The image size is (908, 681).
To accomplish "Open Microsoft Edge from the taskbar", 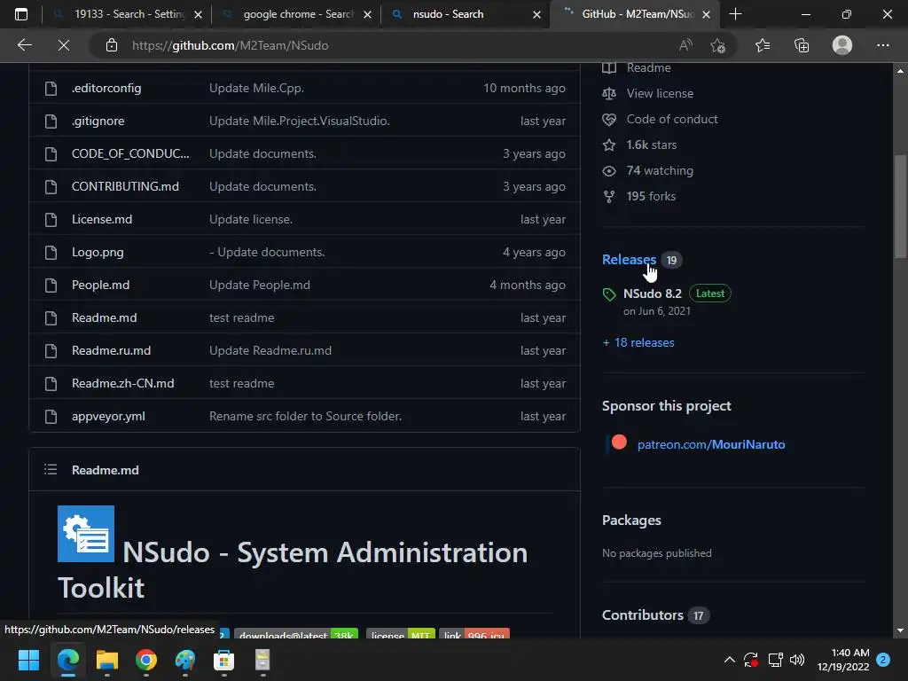I will (67, 660).
